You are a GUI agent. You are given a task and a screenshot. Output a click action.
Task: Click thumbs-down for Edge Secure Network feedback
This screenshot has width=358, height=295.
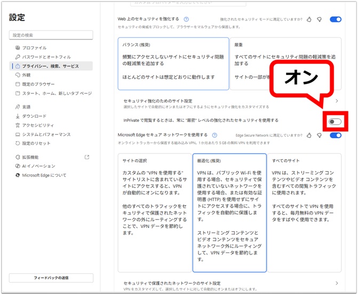[x=319, y=135]
